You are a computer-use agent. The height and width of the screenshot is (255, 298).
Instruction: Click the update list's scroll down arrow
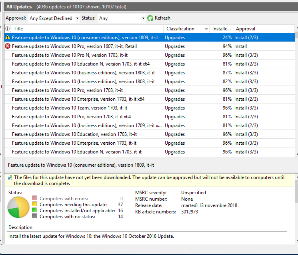click(x=297, y=154)
